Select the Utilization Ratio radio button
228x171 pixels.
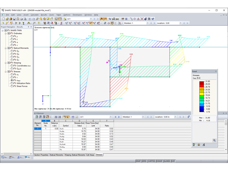[x=12, y=83]
